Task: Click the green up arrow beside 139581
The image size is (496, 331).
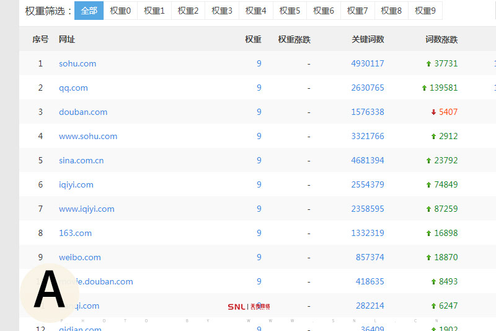Action: (x=424, y=88)
